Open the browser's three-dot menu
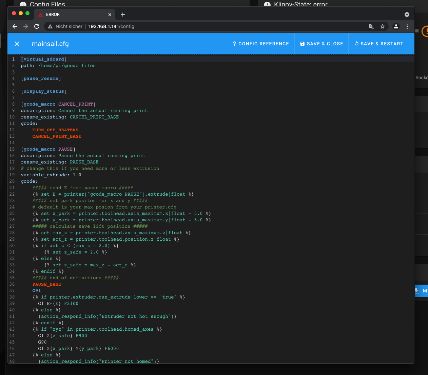This screenshot has height=375, width=428. (x=407, y=26)
